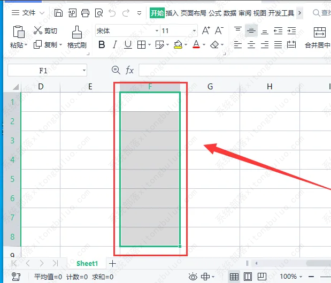Click the fx insert function icon
Screen dimensions: 331x283
pyautogui.click(x=129, y=70)
